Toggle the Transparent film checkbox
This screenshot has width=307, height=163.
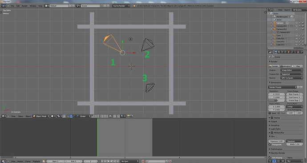pyautogui.click(x=270, y=144)
